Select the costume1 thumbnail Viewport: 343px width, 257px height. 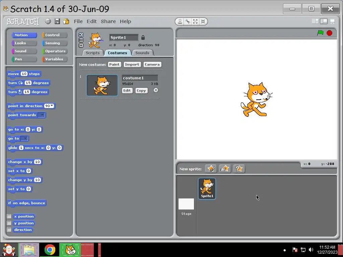(102, 85)
